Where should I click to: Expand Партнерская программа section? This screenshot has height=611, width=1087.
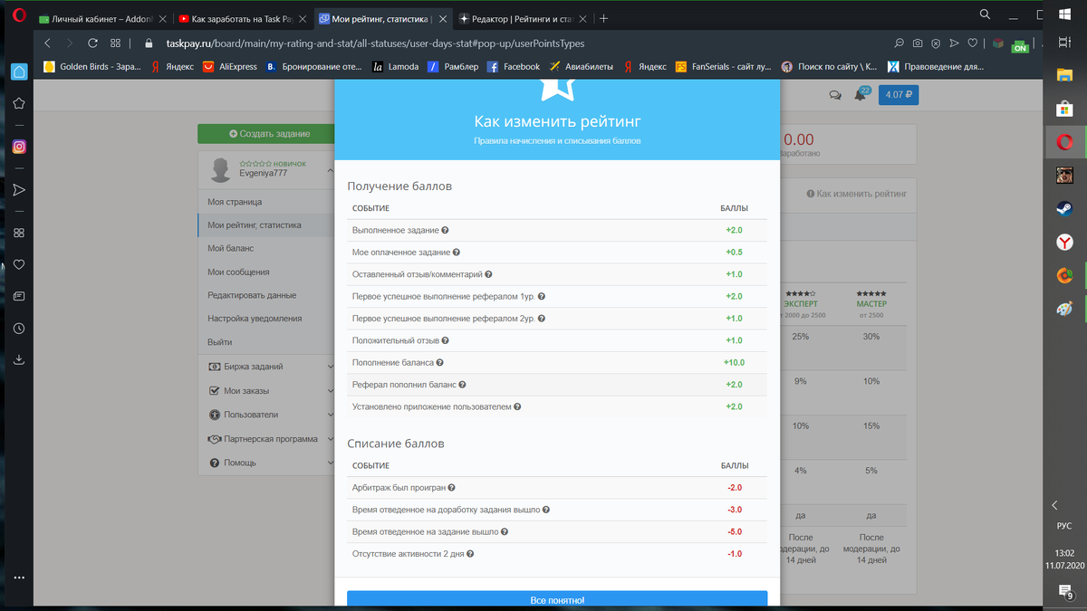coord(266,439)
